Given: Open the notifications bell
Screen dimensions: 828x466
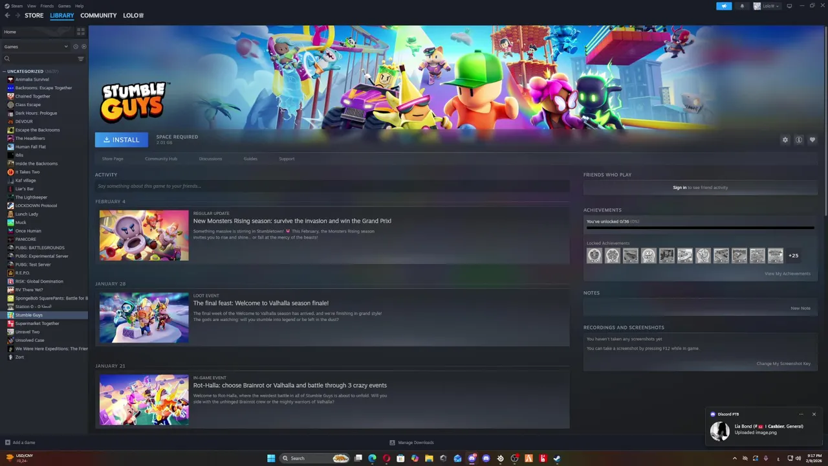Looking at the screenshot, I should (x=742, y=6).
